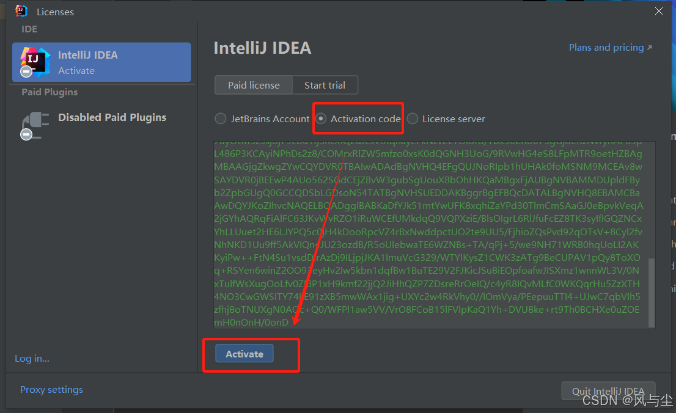Click the external link arrow beside Plans and pricing

pyautogui.click(x=650, y=48)
